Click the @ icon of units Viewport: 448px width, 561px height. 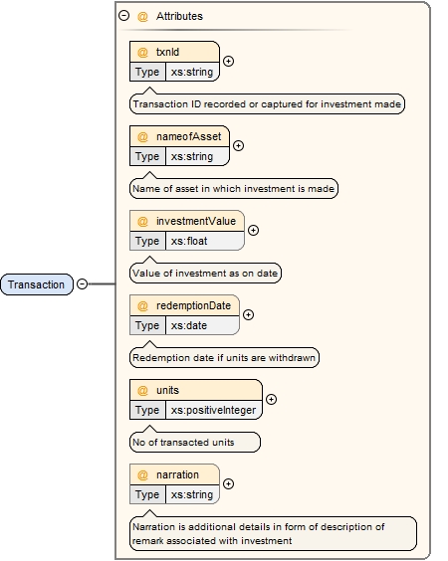[142, 390]
